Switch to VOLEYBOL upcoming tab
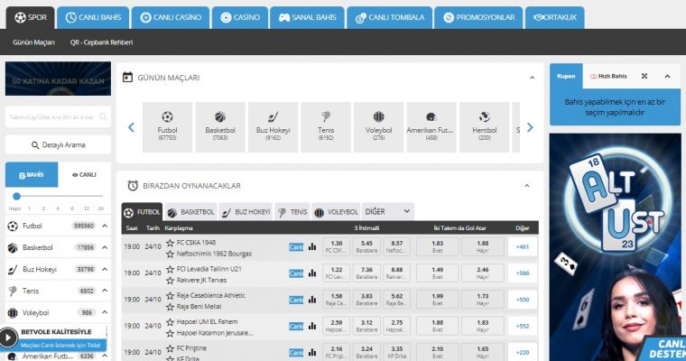 [x=336, y=212]
